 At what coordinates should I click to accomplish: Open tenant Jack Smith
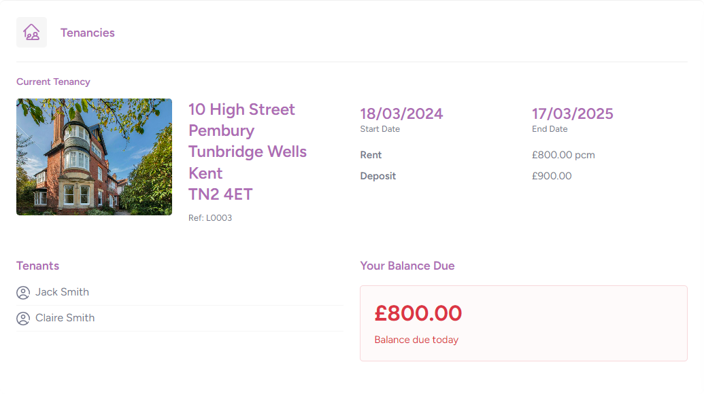pyautogui.click(x=62, y=292)
